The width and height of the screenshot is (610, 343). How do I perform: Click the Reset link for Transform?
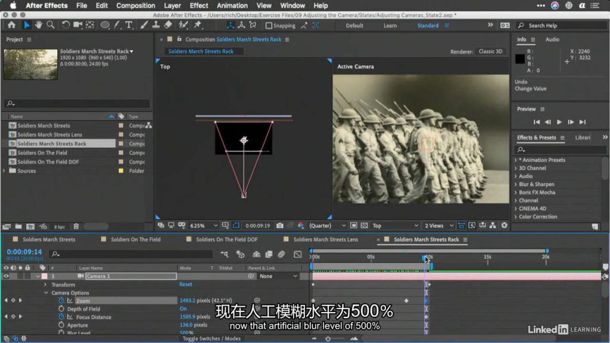coord(186,284)
